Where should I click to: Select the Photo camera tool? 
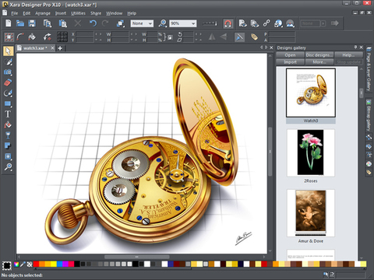[x=8, y=72]
